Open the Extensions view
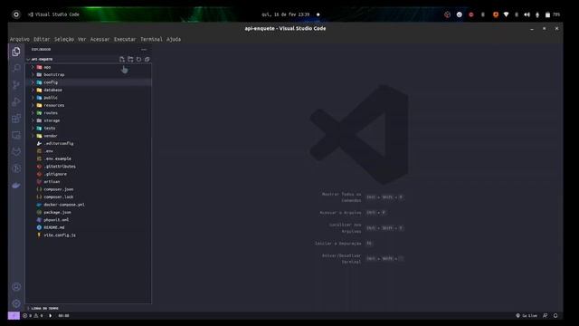 pos(16,119)
